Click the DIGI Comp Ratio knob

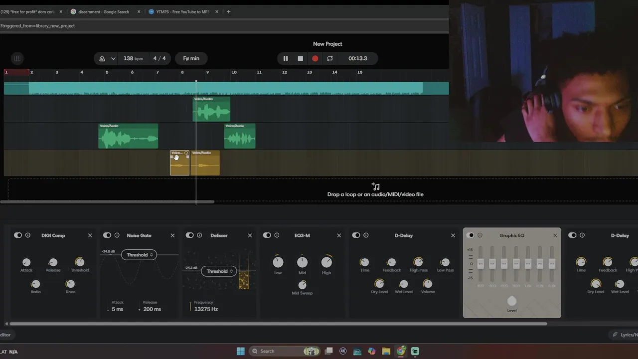(35, 284)
